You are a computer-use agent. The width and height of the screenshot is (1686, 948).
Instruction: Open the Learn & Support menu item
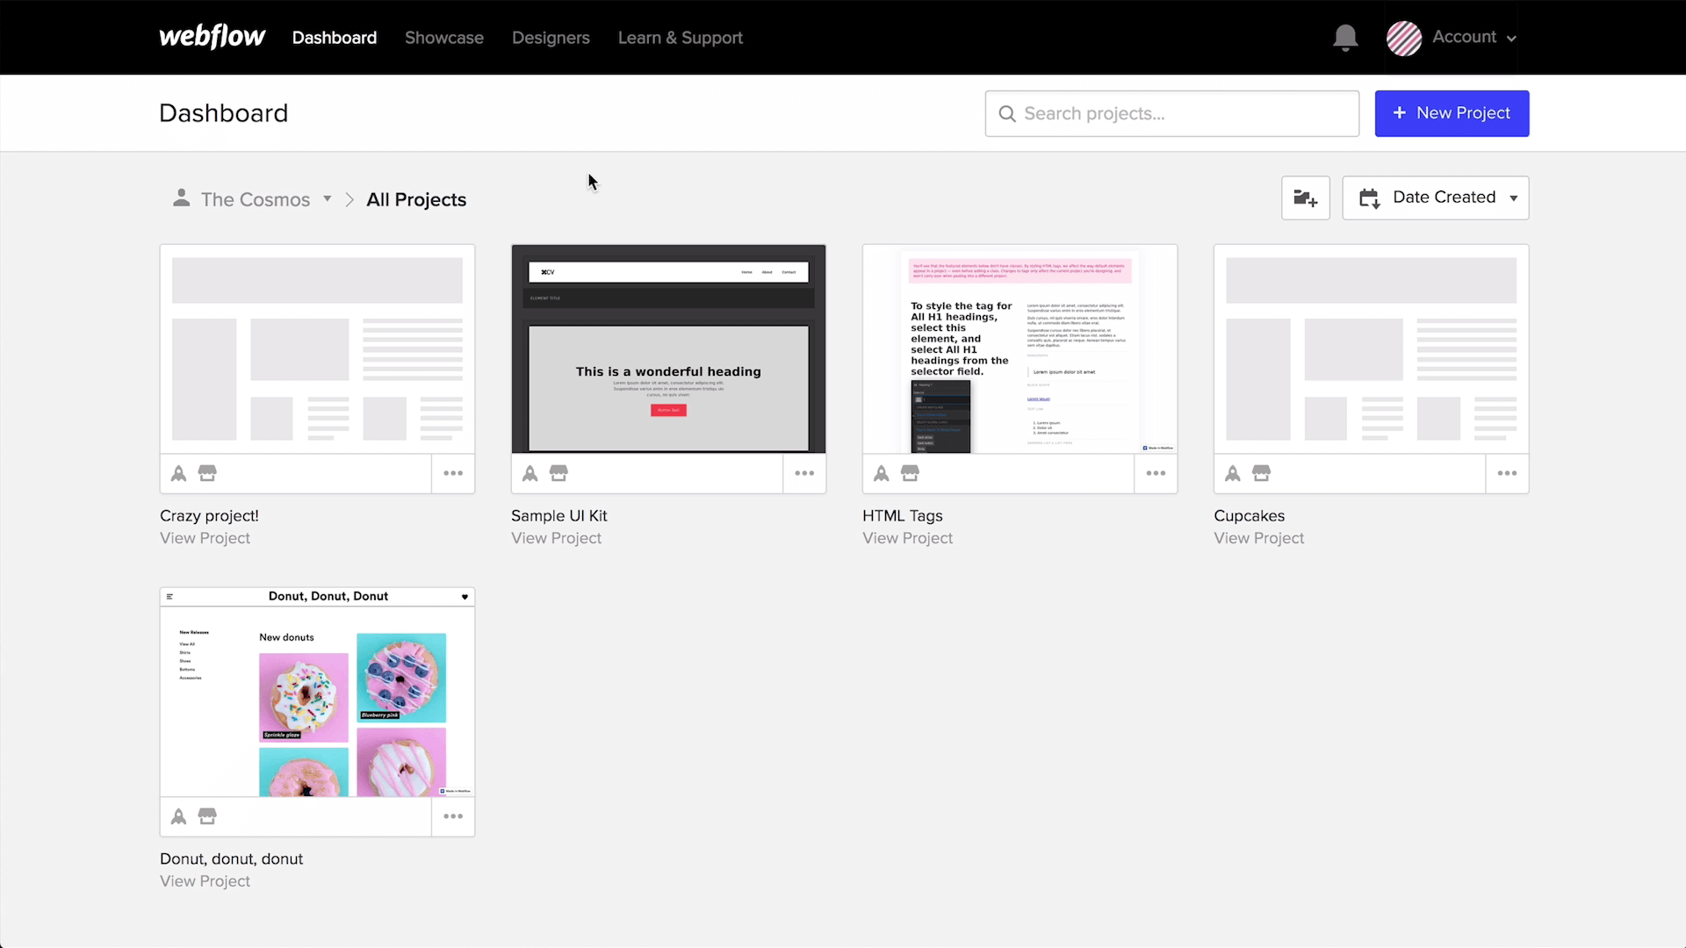coord(680,37)
